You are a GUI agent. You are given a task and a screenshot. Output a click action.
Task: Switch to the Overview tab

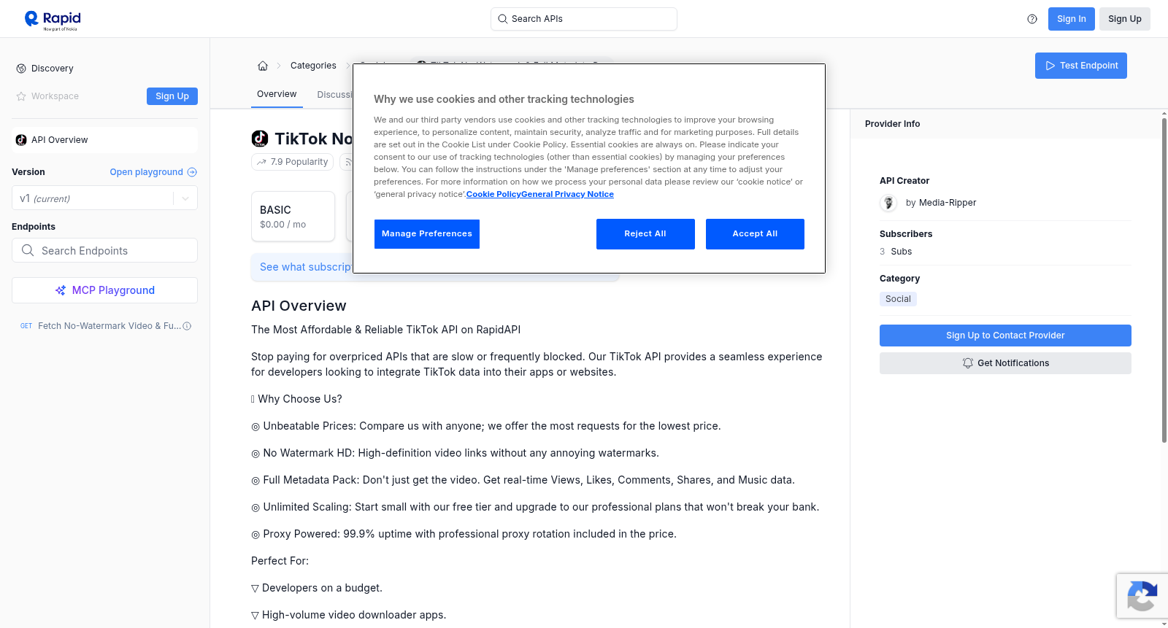[x=277, y=94]
